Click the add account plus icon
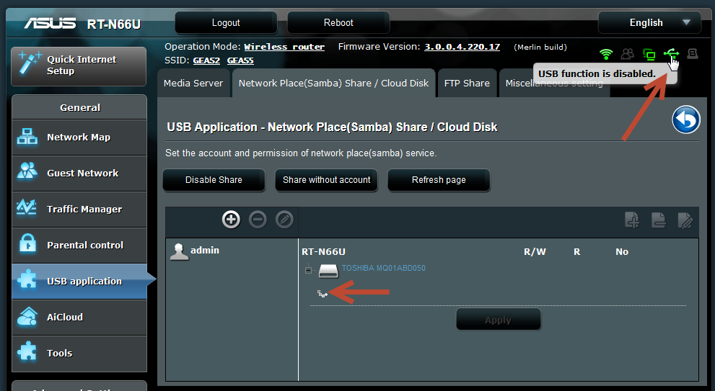The width and height of the screenshot is (715, 391). pos(231,220)
